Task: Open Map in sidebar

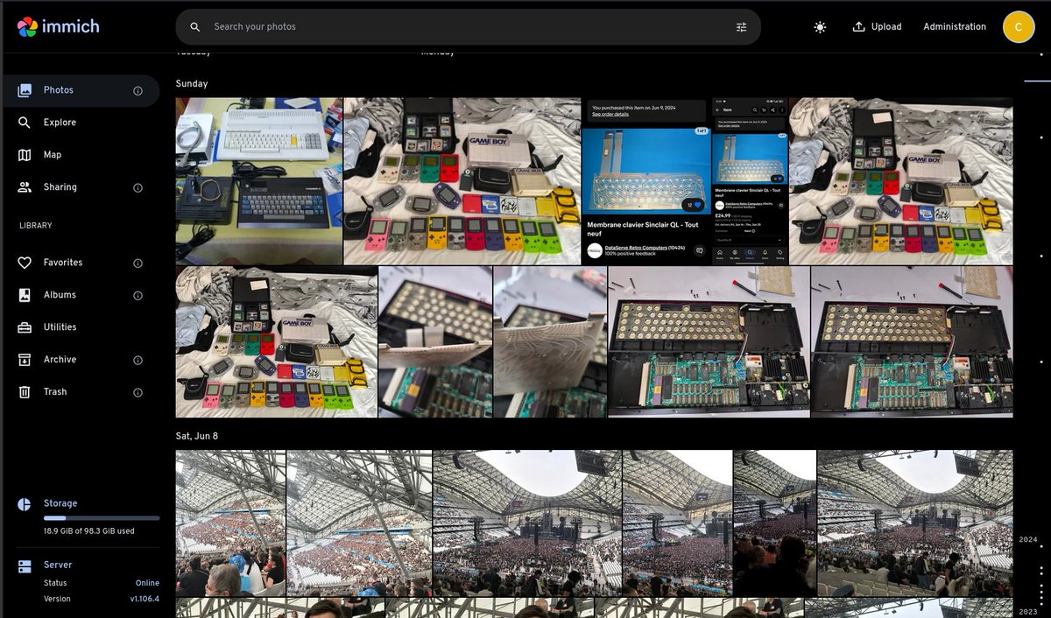Action: [80, 155]
